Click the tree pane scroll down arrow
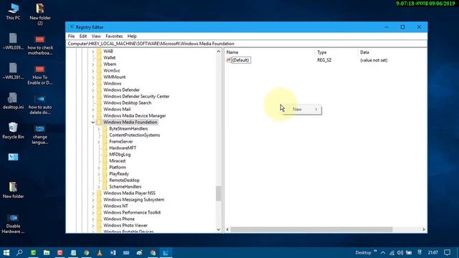The height and width of the screenshot is (258, 459). pos(218,229)
